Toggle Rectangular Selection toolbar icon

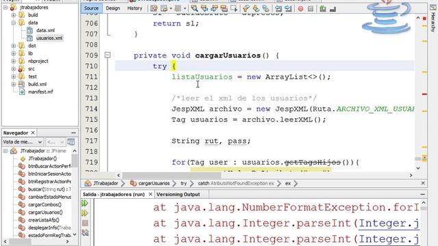click(x=234, y=8)
